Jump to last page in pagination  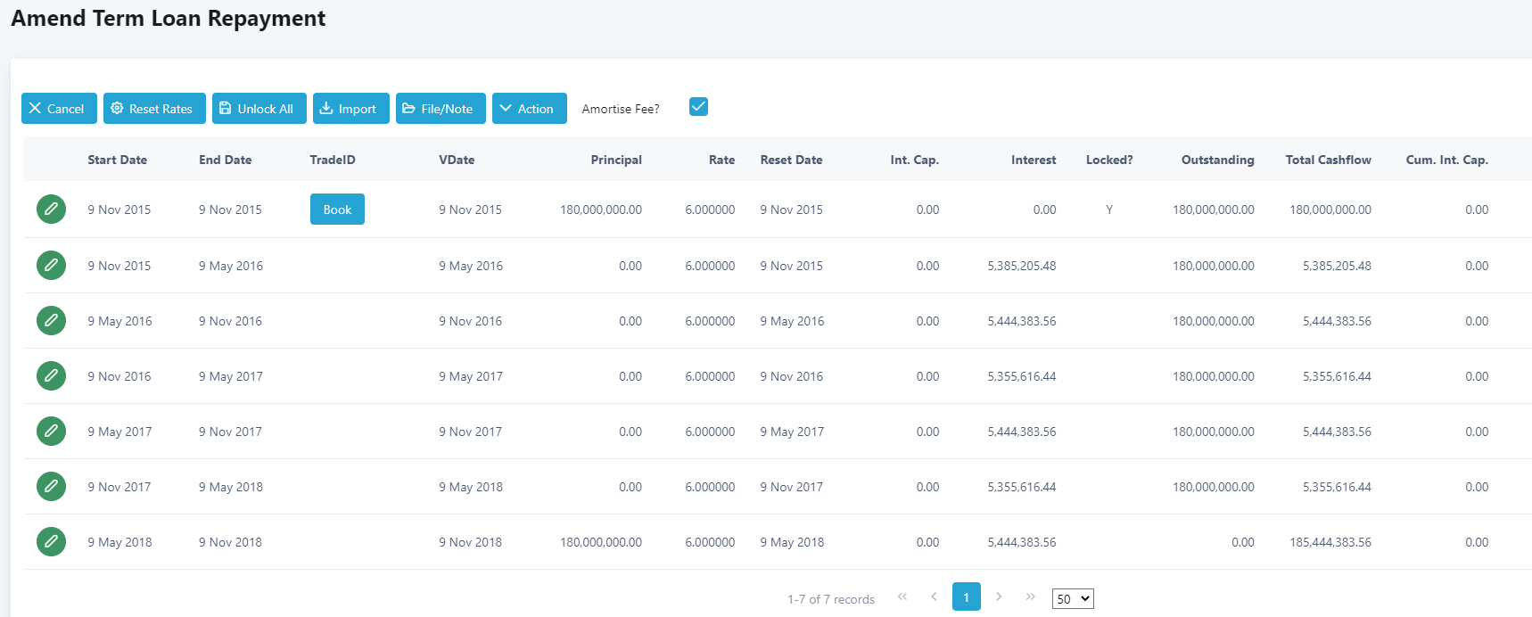1030,596
